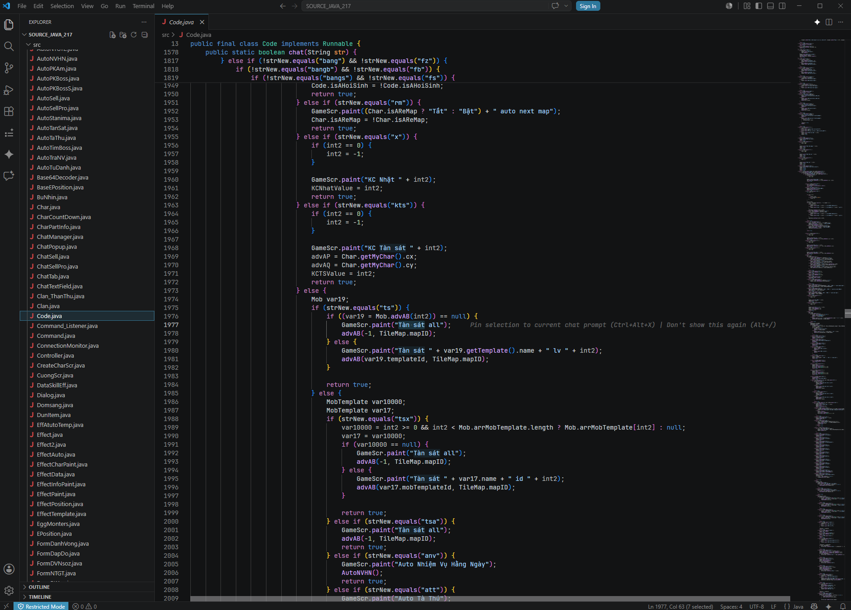Open the Source Control view

(9, 68)
